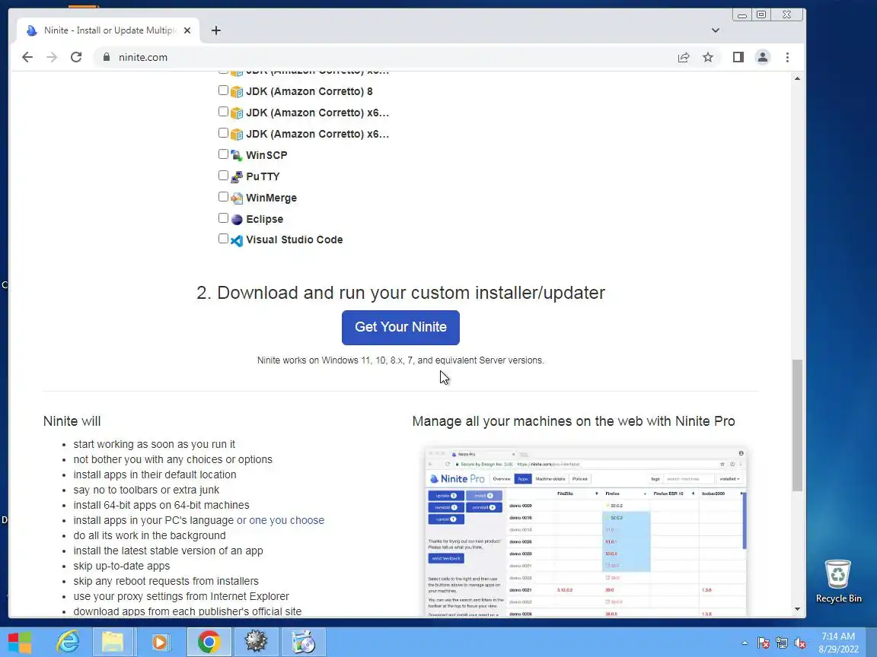Go forward with the browser arrow
The image size is (877, 657).
[x=52, y=57]
